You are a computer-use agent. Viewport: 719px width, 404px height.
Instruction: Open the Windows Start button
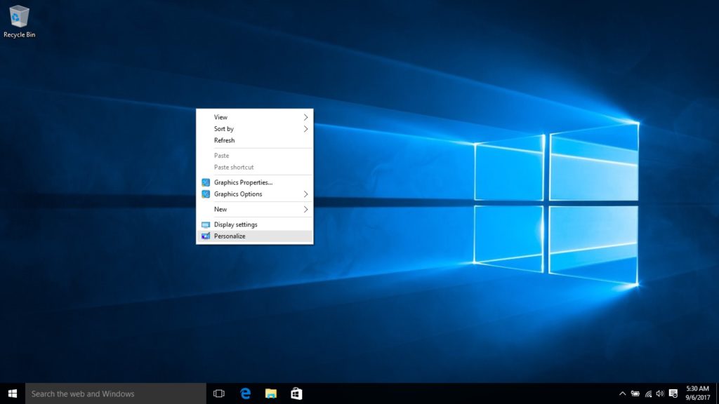coord(13,393)
